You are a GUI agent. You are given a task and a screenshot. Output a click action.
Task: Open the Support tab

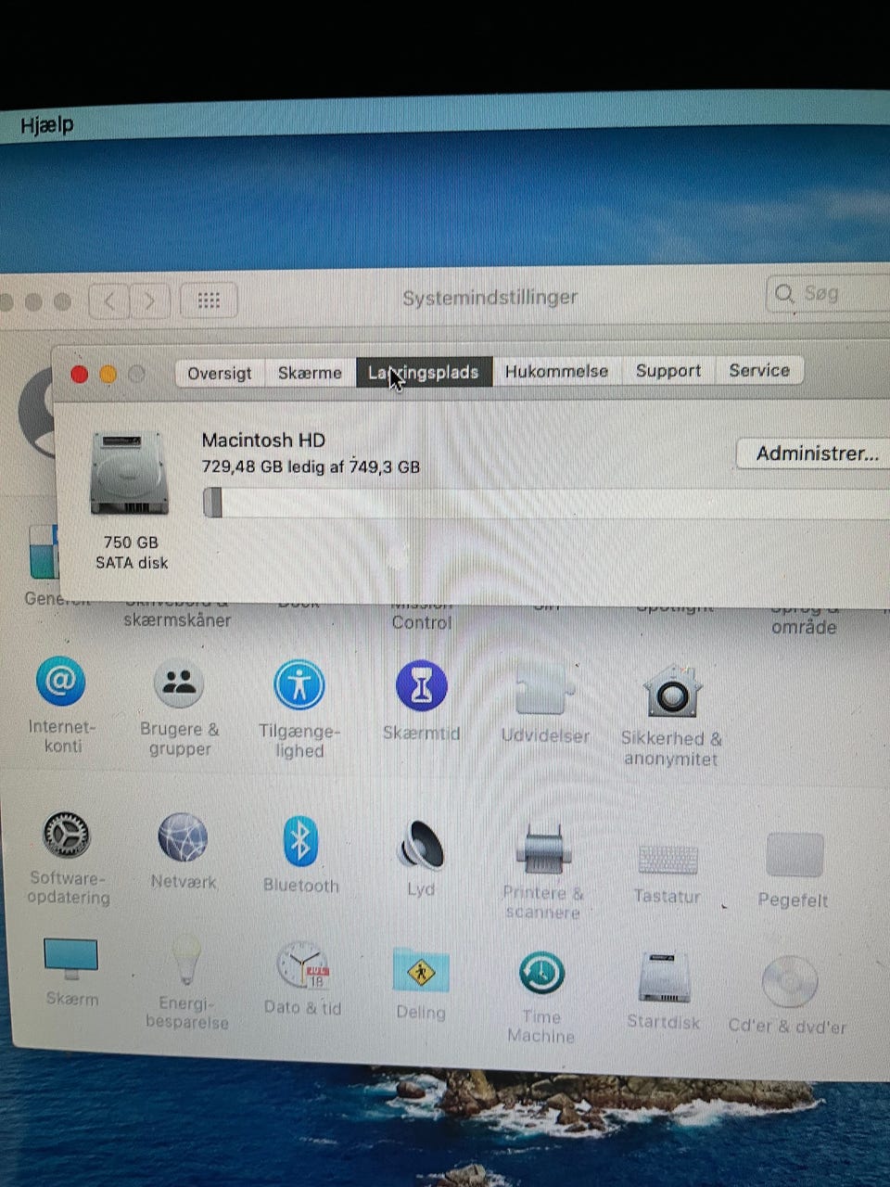click(x=668, y=370)
